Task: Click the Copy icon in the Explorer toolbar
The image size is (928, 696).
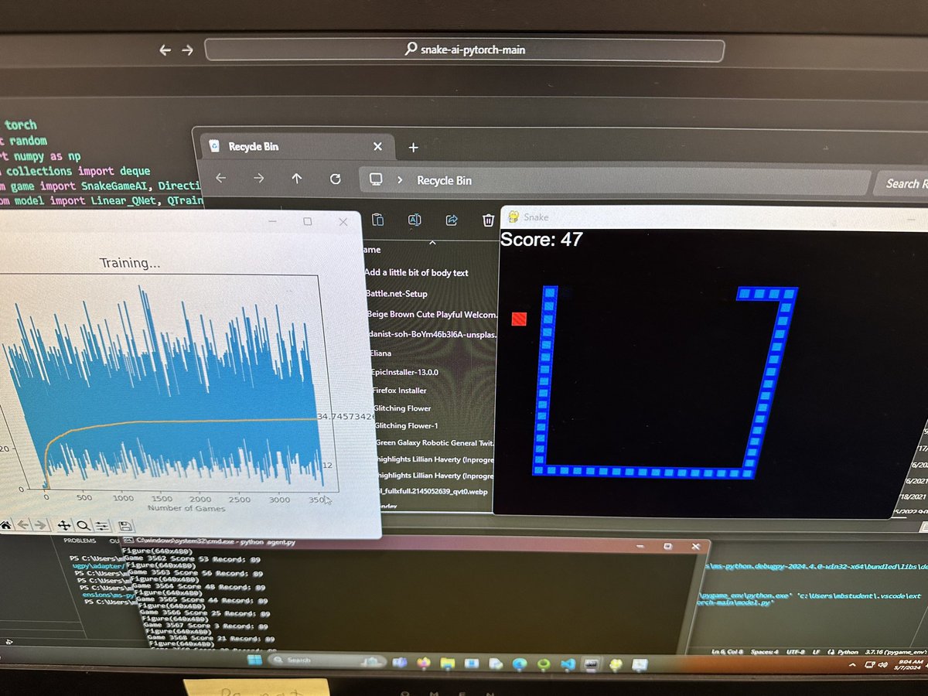Action: (377, 220)
